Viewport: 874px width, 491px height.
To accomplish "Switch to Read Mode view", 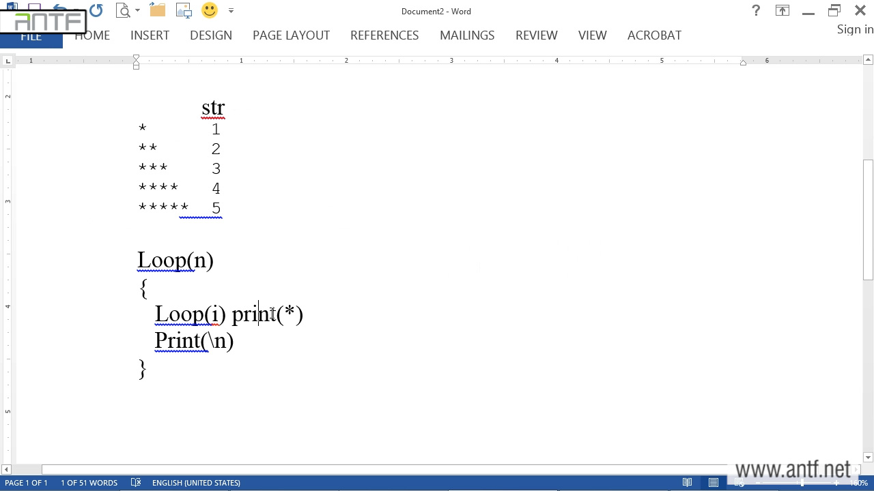I will pyautogui.click(x=688, y=483).
